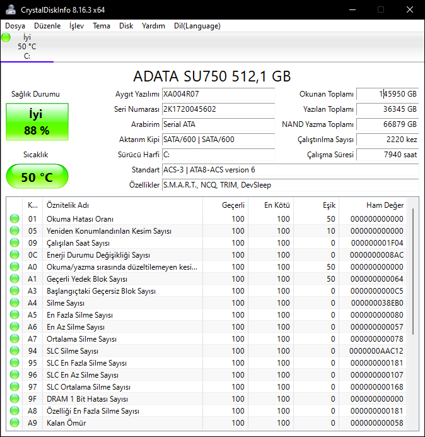
Task: Click raw value 0000000008AC
Action: (x=376, y=255)
